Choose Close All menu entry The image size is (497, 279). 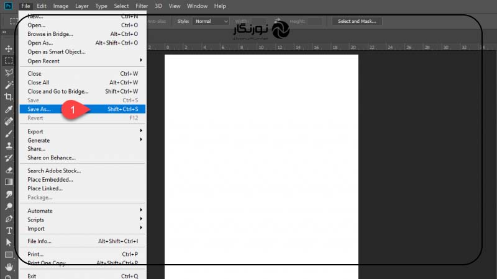83,82
